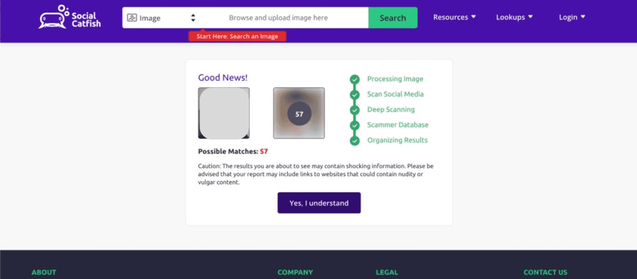The width and height of the screenshot is (637, 279).
Task: Click the Browse and upload image field
Action: 278,18
